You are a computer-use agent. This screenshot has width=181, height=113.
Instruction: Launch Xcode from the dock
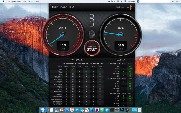pyautogui.click(x=92, y=110)
